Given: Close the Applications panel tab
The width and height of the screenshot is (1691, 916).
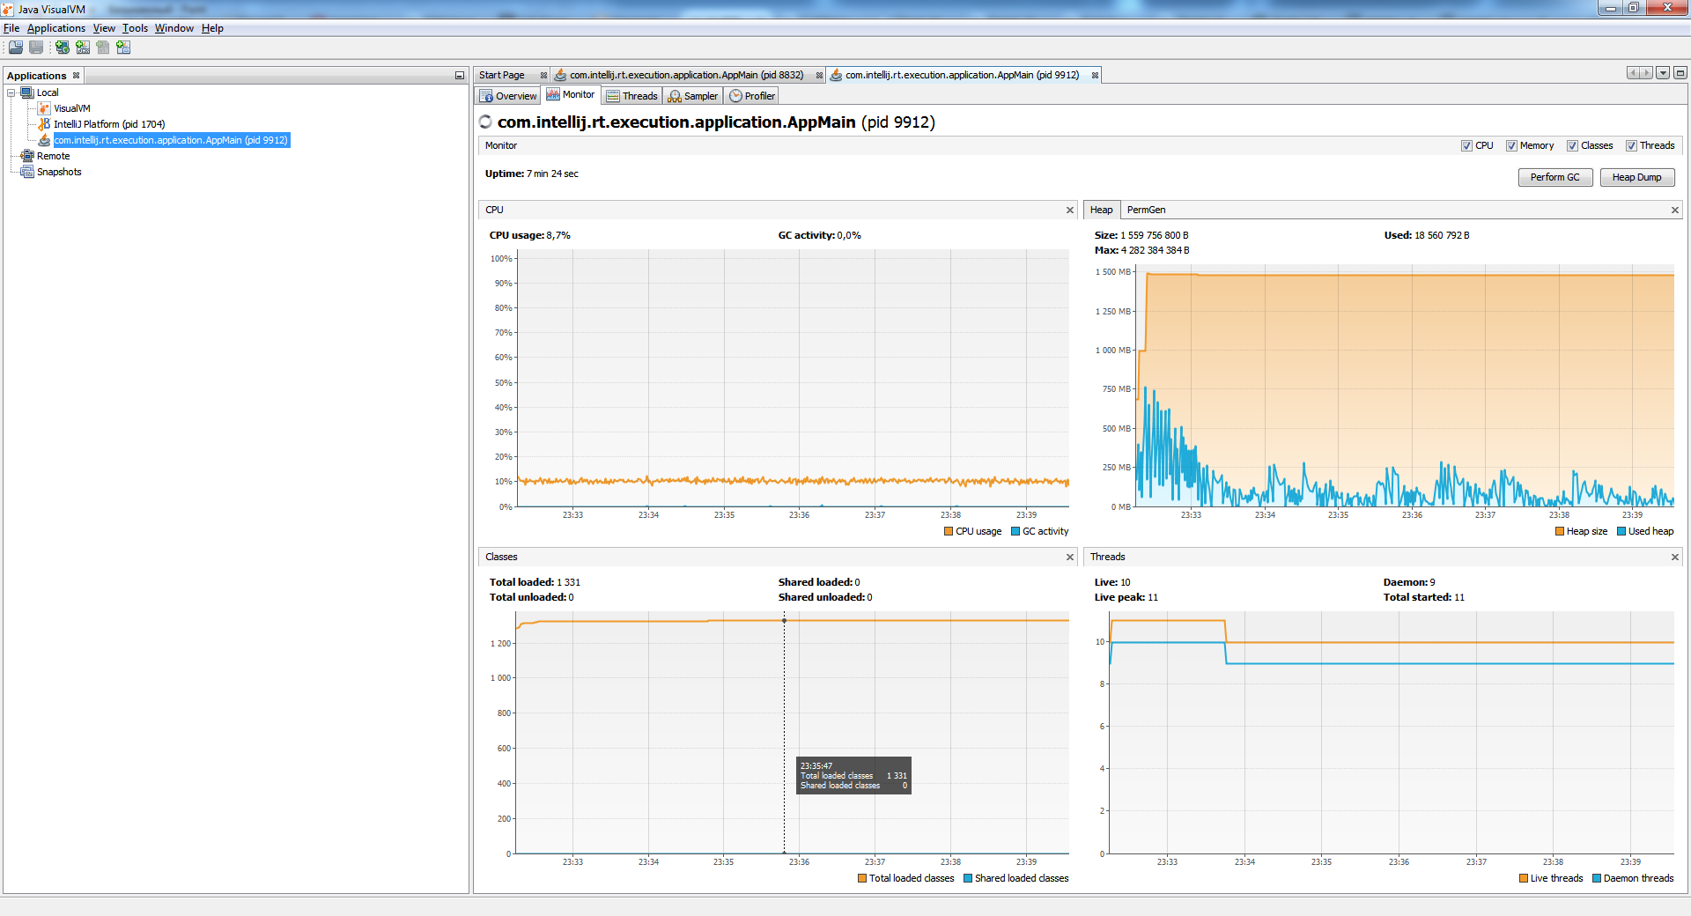Looking at the screenshot, I should pos(77,76).
